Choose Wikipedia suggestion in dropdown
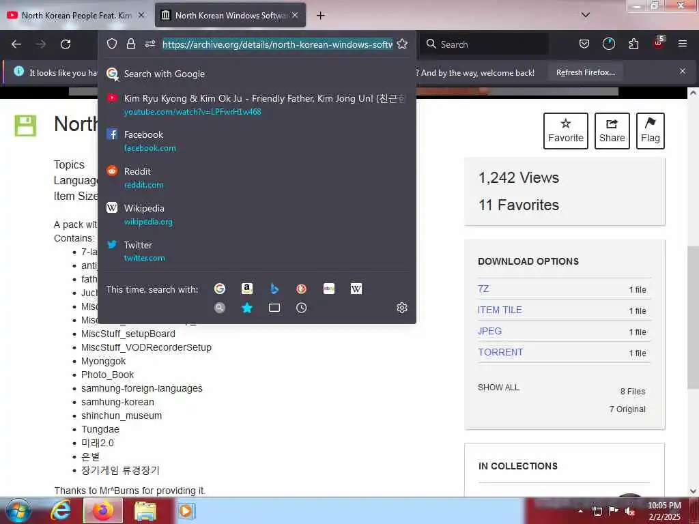The height and width of the screenshot is (524, 699). 257,215
